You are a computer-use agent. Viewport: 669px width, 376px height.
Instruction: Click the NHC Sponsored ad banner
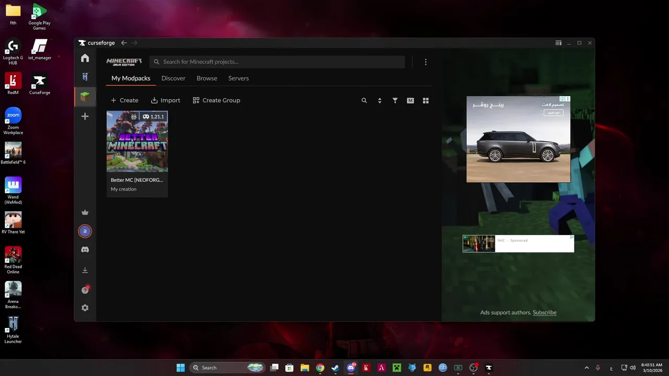pyautogui.click(x=518, y=243)
